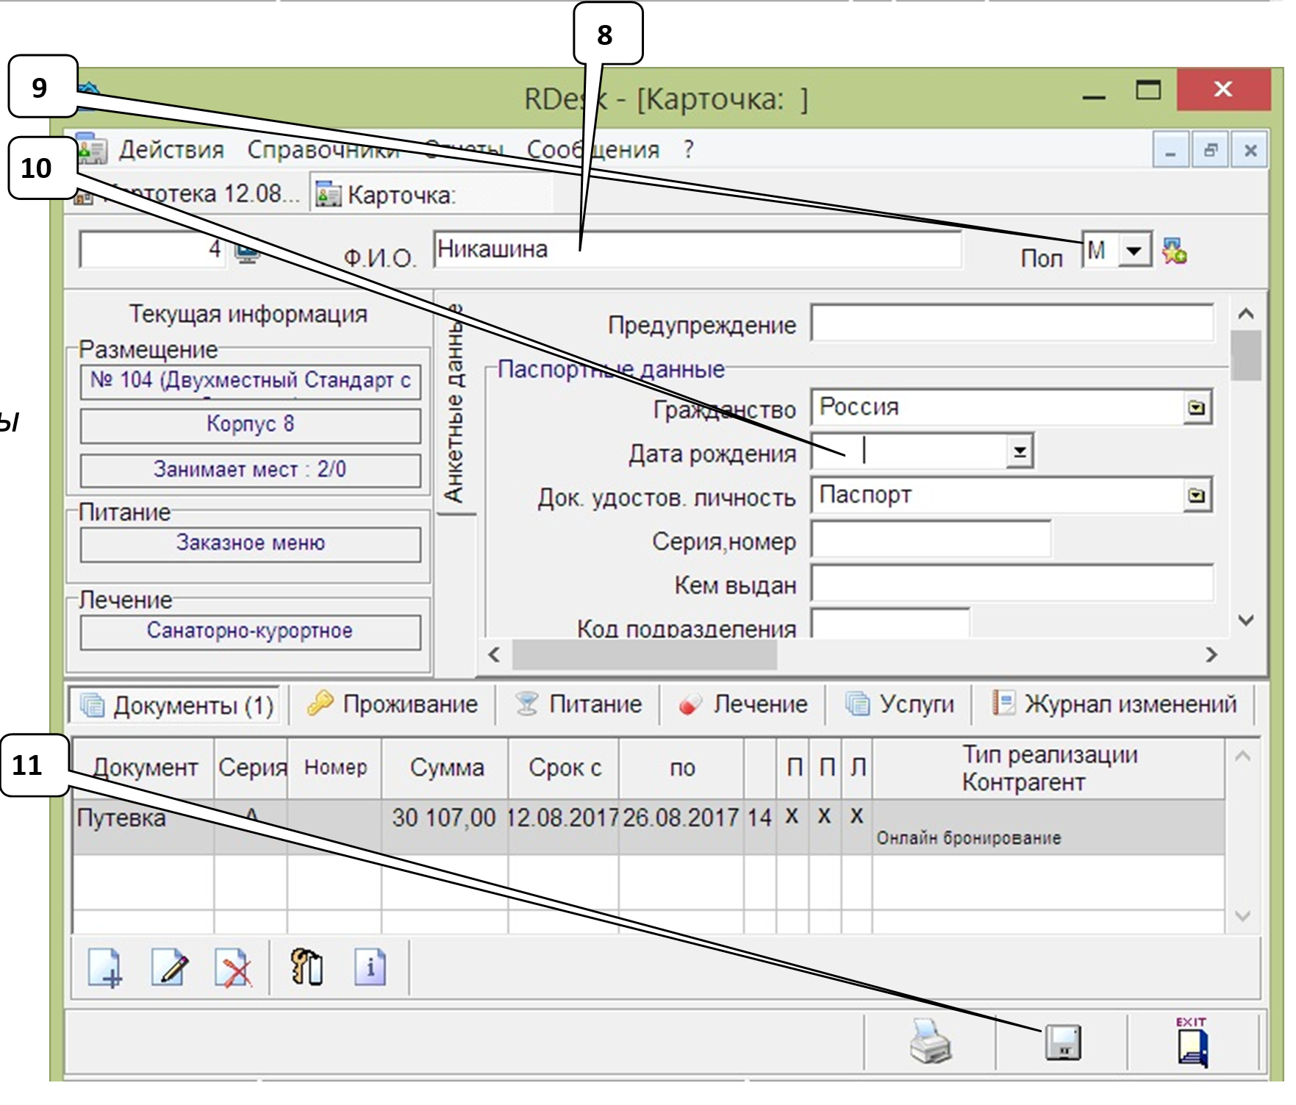The image size is (1296, 1105).
Task: Open the Гражданство selection list
Action: (1197, 407)
